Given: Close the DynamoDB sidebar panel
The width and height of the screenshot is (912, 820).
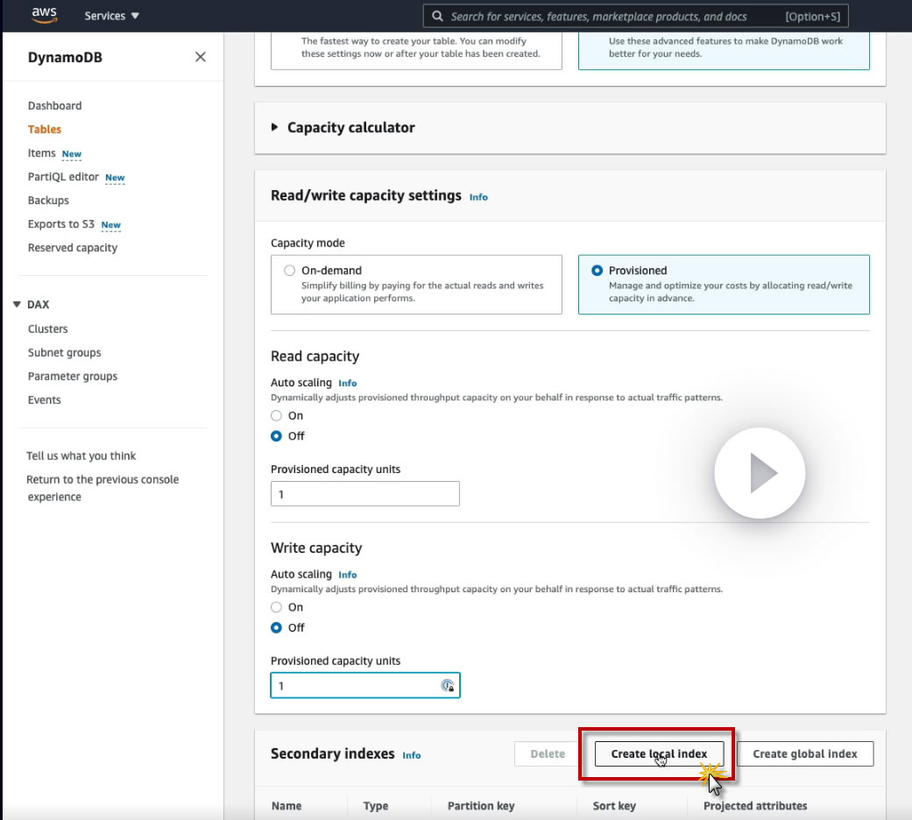Looking at the screenshot, I should 201,57.
